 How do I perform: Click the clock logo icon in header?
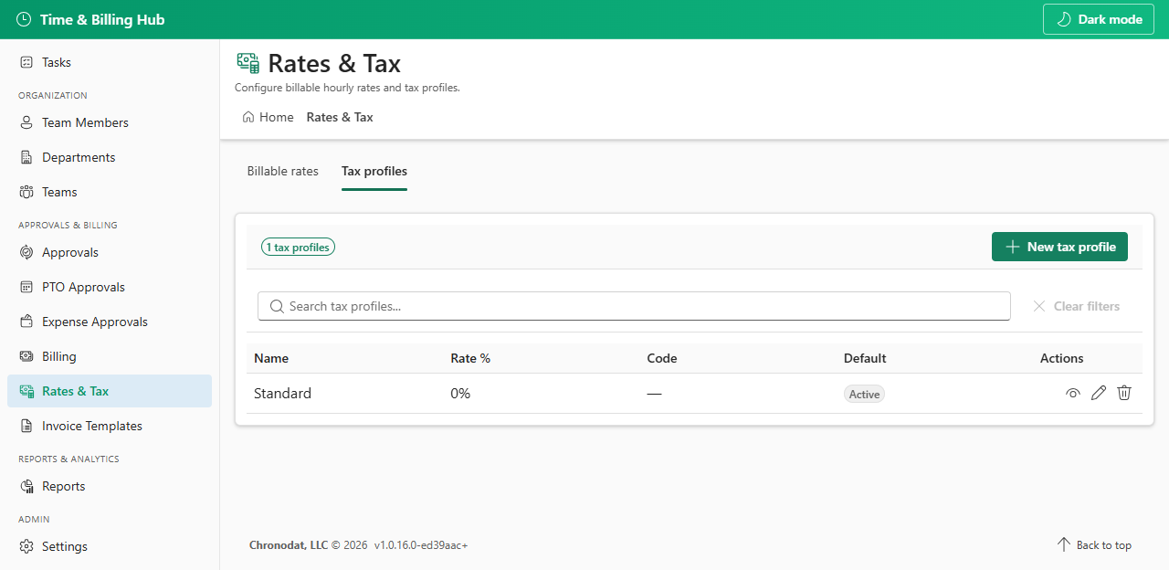point(24,19)
